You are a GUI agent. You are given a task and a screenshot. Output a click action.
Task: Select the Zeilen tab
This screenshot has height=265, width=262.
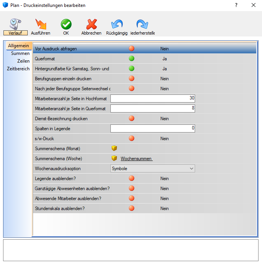pos(23,61)
